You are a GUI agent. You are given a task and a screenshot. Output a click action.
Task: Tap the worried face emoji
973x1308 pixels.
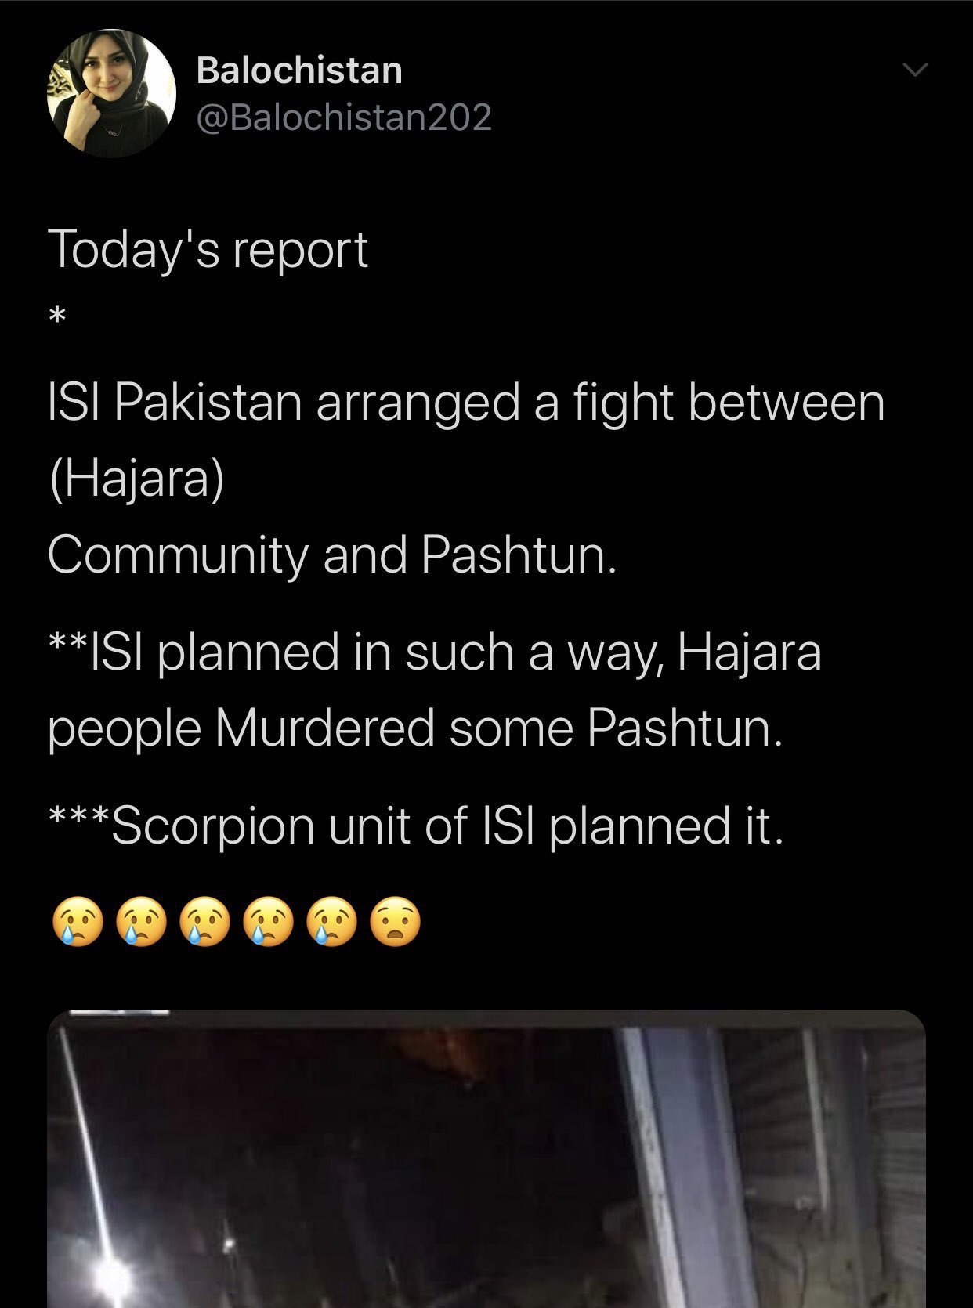tap(396, 923)
